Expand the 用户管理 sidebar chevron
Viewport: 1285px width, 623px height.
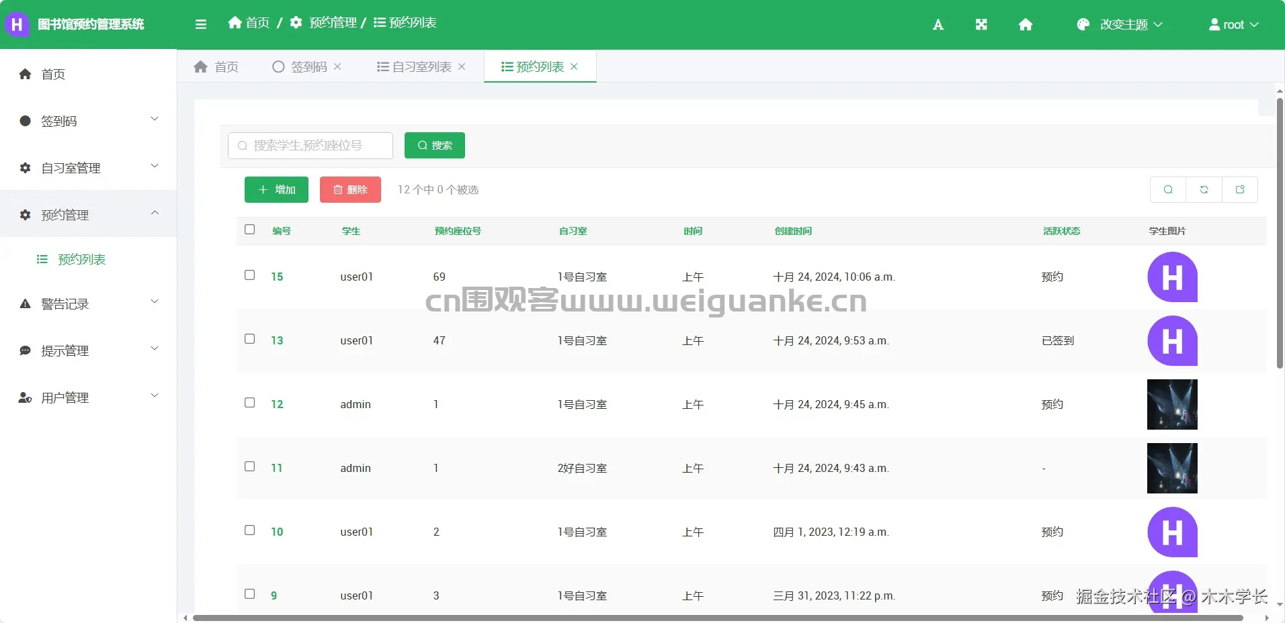155,396
